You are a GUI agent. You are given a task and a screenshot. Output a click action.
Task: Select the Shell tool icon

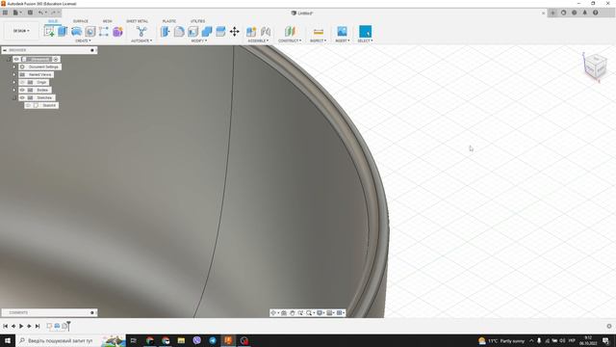click(192, 32)
